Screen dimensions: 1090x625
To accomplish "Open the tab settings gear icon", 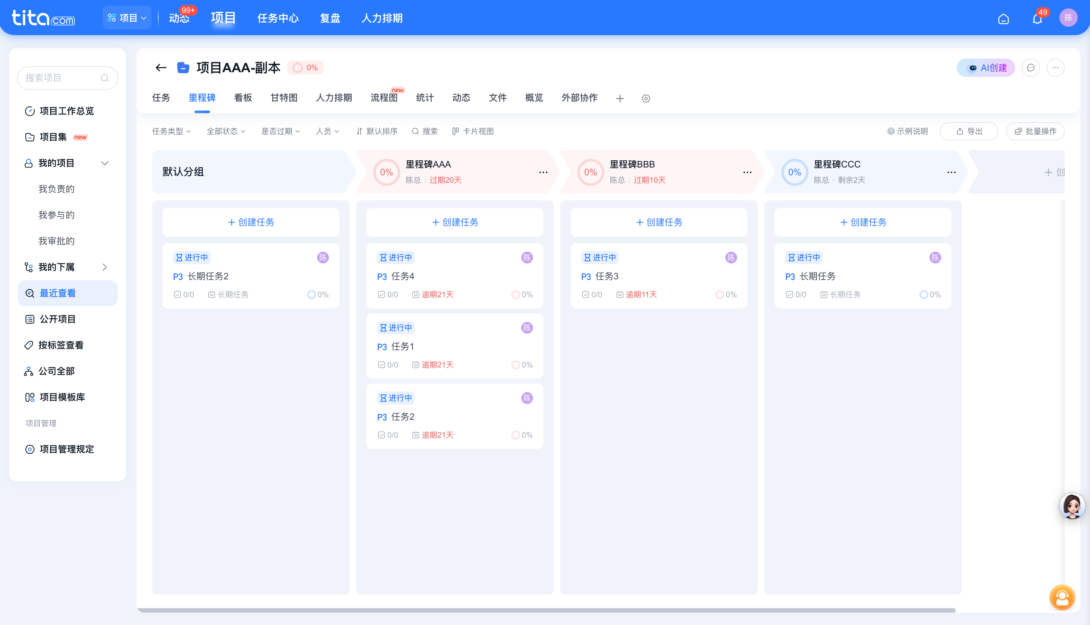I will 646,98.
